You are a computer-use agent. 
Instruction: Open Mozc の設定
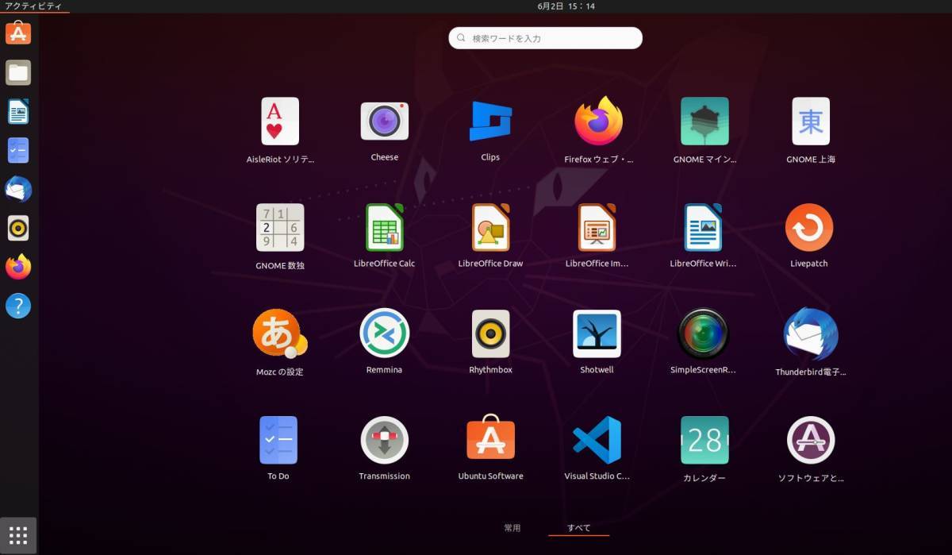tap(279, 333)
